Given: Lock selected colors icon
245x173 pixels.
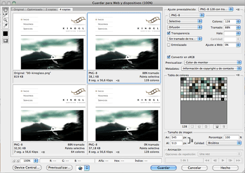Looking at the screenshot, I should tap(206, 126).
